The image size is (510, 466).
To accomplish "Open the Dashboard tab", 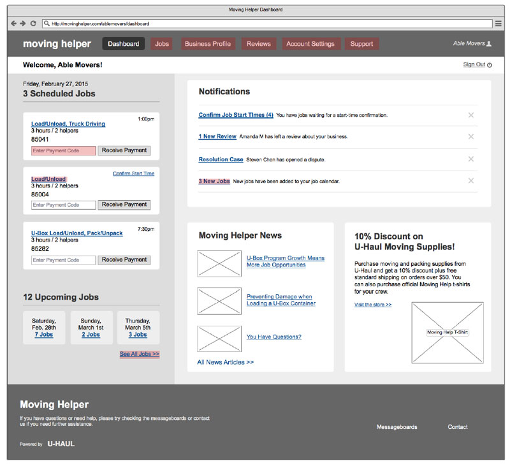I will [x=124, y=43].
